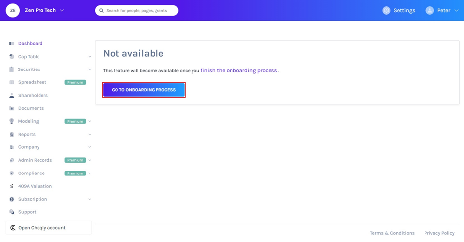Open Terms & Conditions link

coord(392,233)
